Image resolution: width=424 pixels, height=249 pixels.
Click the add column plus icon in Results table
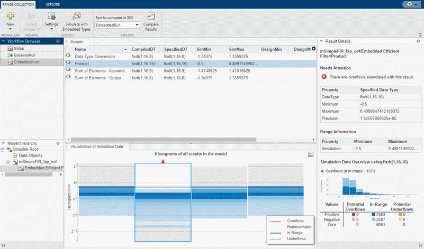pyautogui.click(x=314, y=49)
